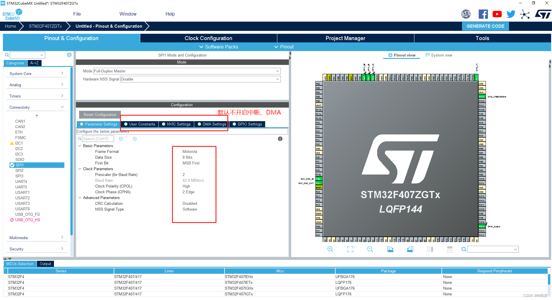Open the GPIO Settings tab
The image size is (552, 300).
[247, 124]
